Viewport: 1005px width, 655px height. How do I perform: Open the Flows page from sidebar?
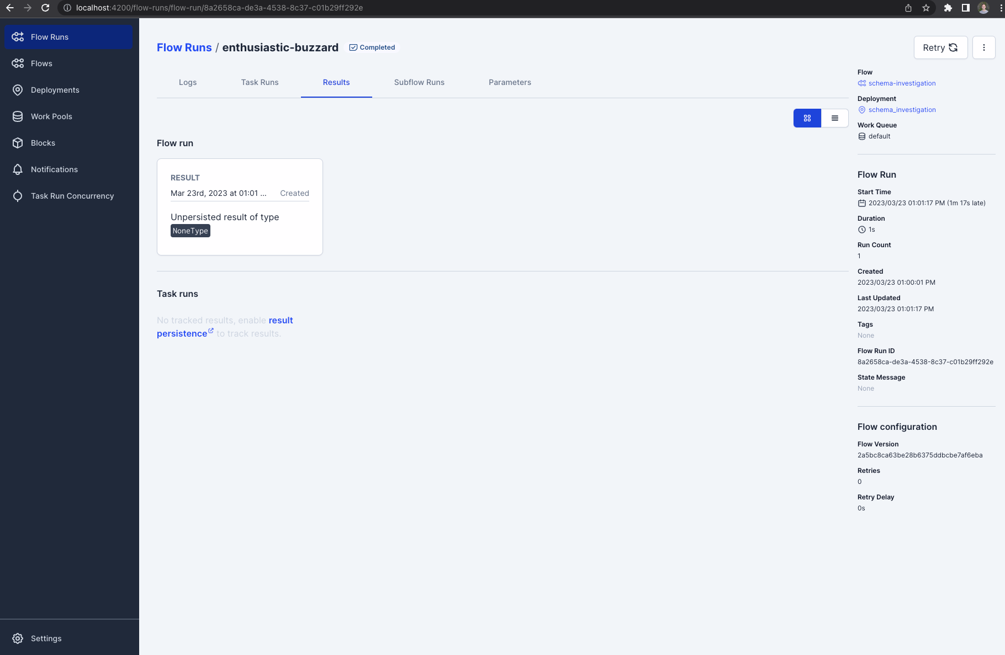tap(41, 63)
